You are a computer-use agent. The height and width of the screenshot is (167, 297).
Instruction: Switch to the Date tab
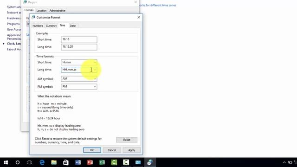coord(72,26)
